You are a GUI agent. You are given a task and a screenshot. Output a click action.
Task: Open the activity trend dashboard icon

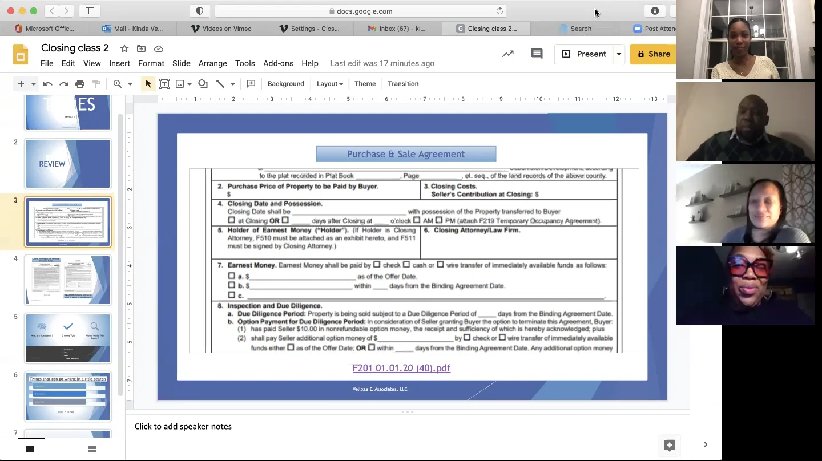[x=507, y=54]
